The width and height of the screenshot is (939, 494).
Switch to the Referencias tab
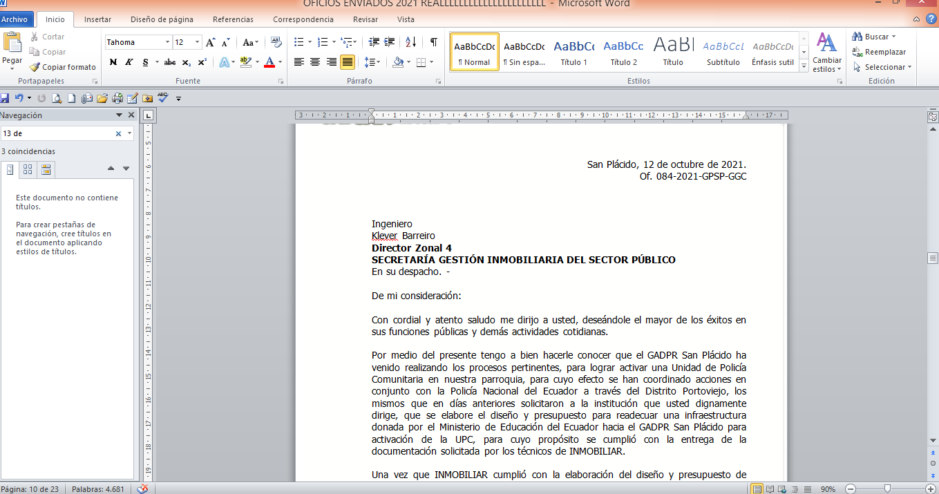pos(233,19)
